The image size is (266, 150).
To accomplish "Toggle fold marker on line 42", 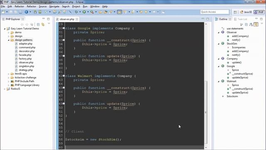I will [x=64, y=76].
